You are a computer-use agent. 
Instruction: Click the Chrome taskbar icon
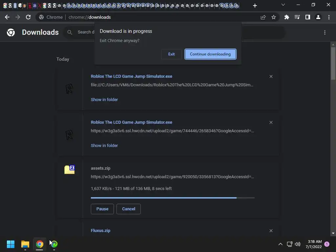click(39, 244)
